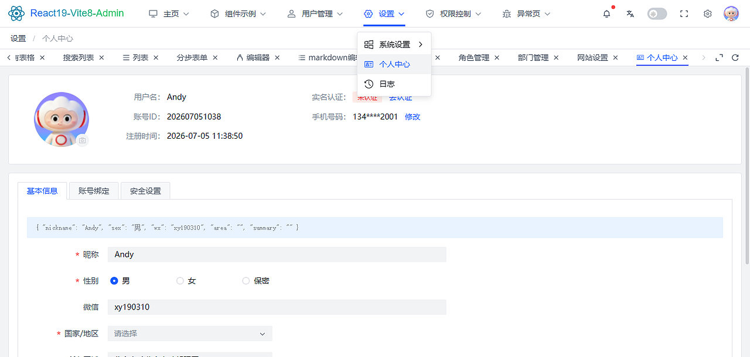The image size is (750, 357).
Task: Open the 账号绑定 tab
Action: click(94, 191)
